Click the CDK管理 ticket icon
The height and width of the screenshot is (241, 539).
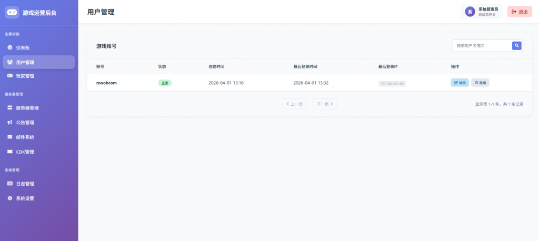point(10,152)
